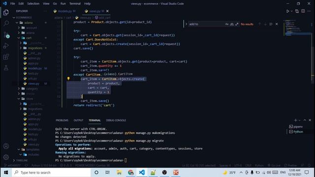Open Task View on the taskbar
315x177 pixels.
click(107, 173)
